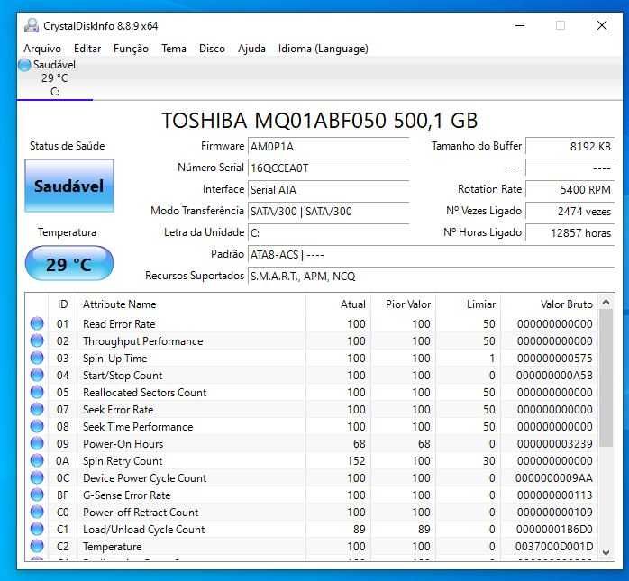Open the Tema menu
The width and height of the screenshot is (629, 581).
[x=174, y=49]
